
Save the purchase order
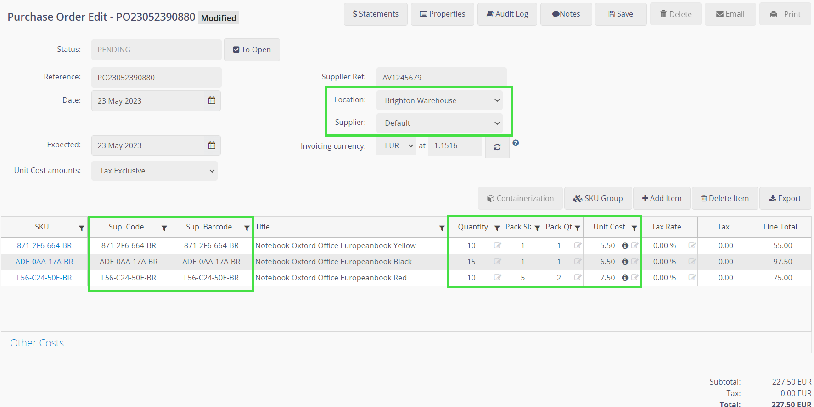(621, 14)
